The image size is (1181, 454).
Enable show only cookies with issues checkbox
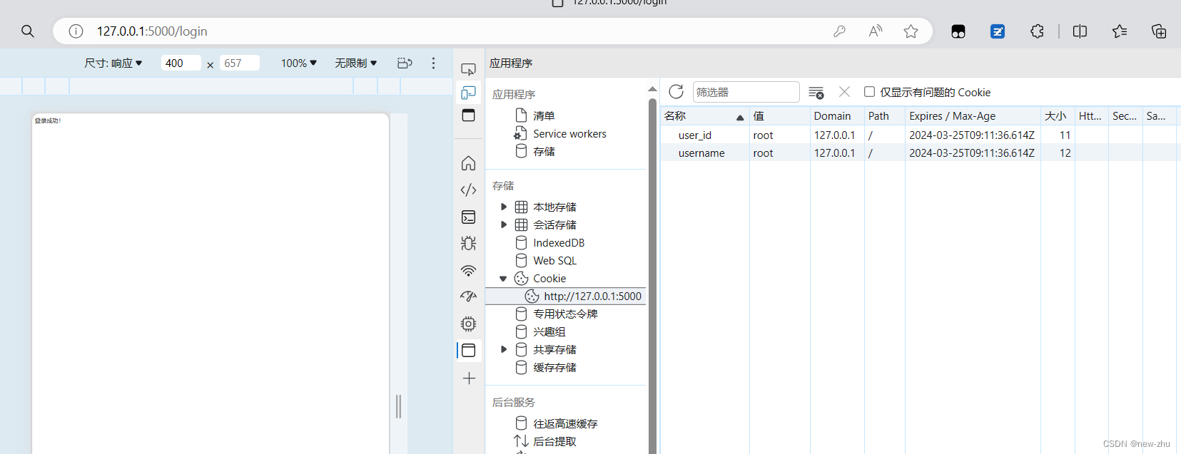(x=869, y=91)
